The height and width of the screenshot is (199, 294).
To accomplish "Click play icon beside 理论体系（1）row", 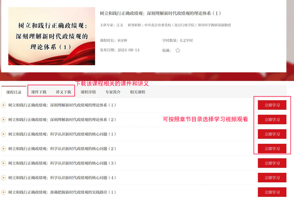I will tap(4, 105).
